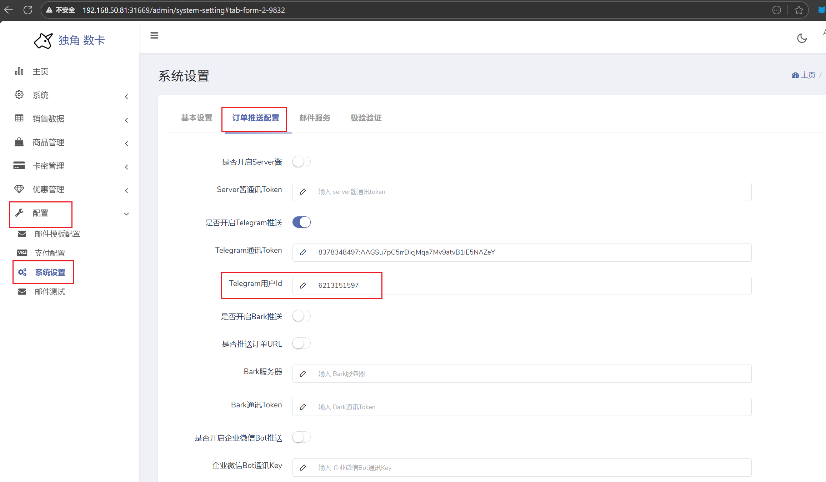The image size is (826, 482).
Task: Click pencil icon beside Telegram用户Id
Action: pyautogui.click(x=303, y=286)
